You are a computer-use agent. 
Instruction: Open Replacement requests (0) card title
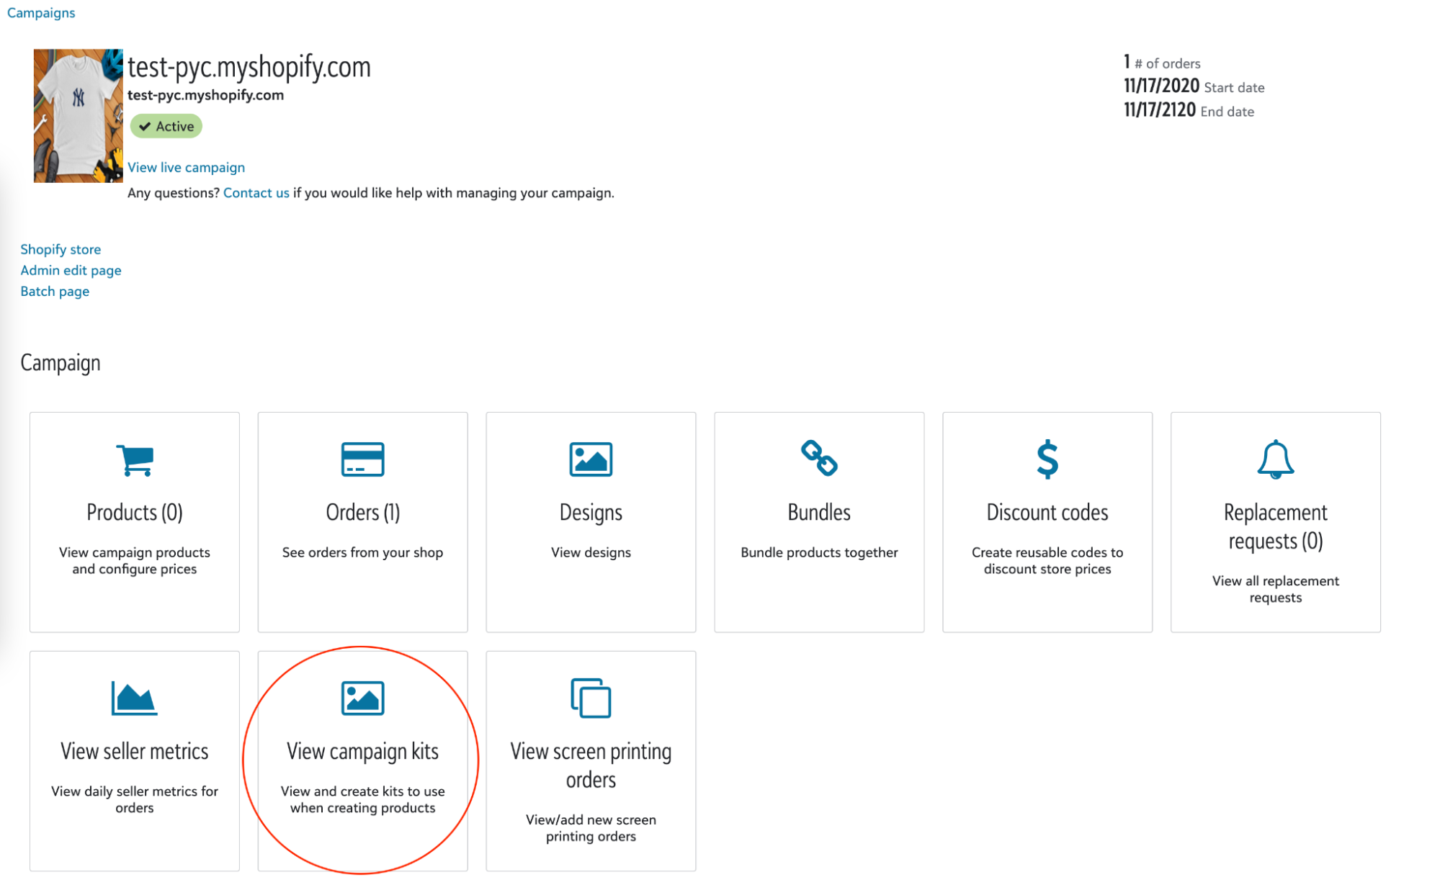(x=1275, y=526)
